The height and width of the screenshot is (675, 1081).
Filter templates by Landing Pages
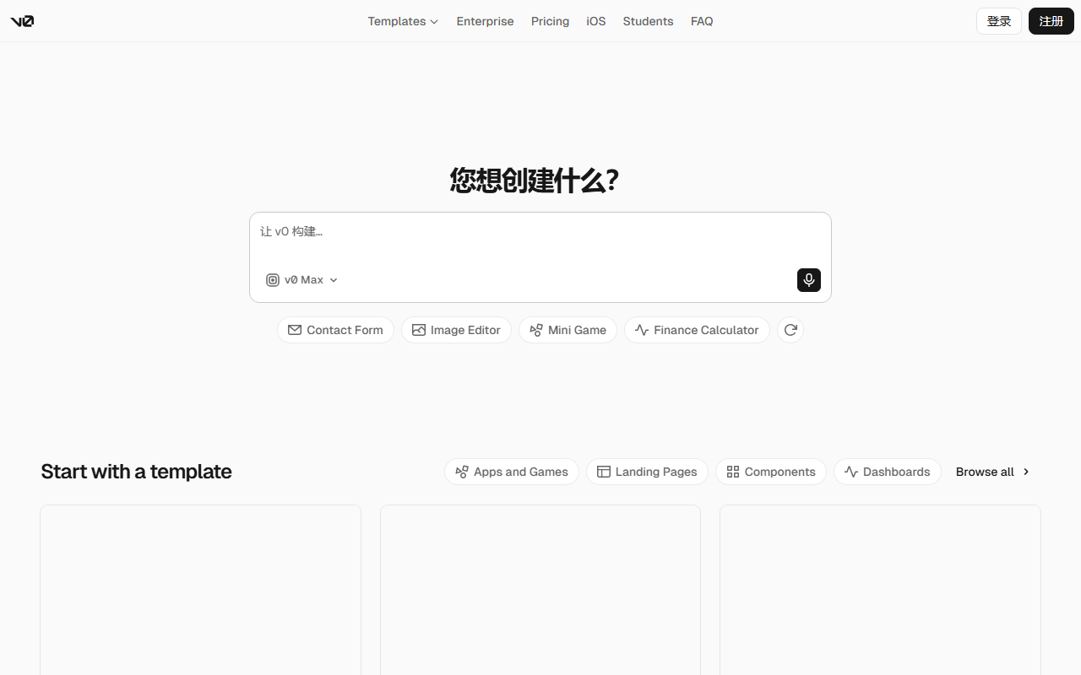click(647, 472)
